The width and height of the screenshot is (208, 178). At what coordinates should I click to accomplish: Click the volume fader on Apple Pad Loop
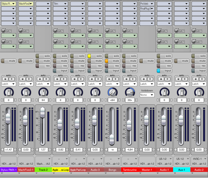pyautogui.click(x=77, y=124)
